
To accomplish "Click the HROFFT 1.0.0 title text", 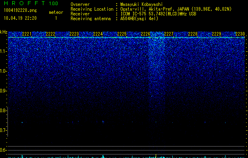I will (31, 3).
